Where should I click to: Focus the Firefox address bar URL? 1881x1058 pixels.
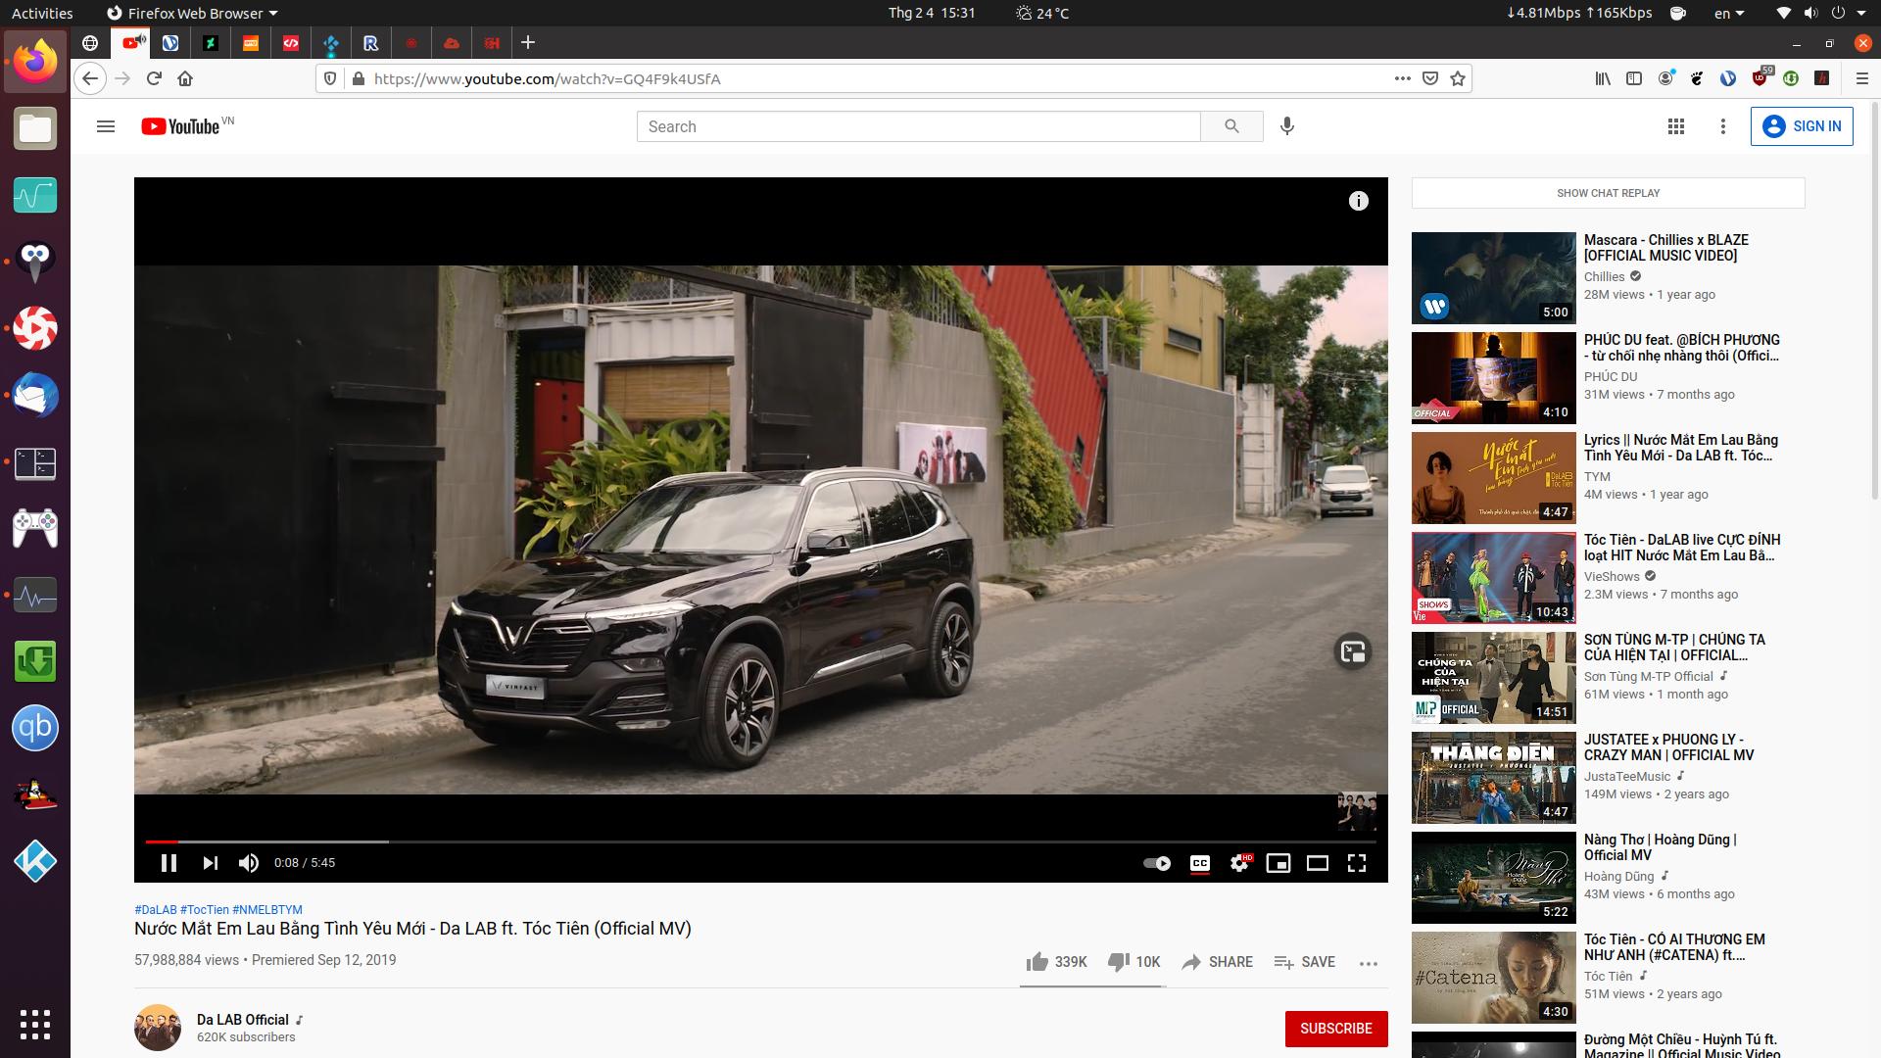pyautogui.click(x=877, y=78)
